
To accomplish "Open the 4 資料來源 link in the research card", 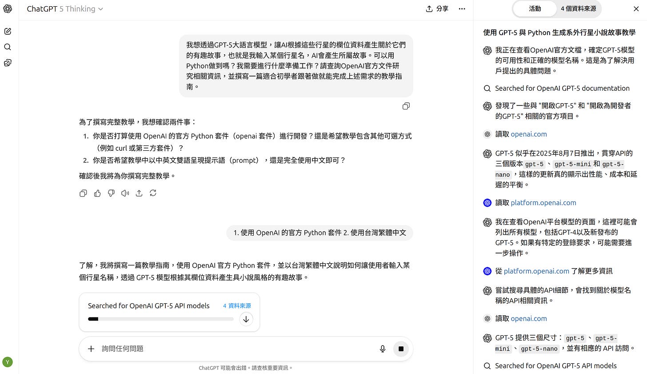I will pyautogui.click(x=237, y=306).
